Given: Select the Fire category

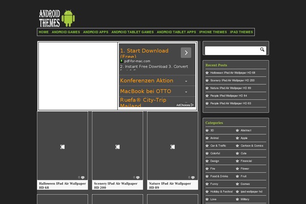Looking at the screenshot, I should tap(213, 168).
